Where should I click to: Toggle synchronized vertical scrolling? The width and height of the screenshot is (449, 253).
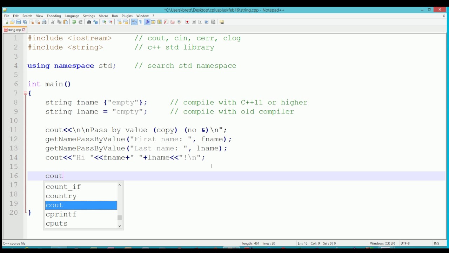(119, 22)
